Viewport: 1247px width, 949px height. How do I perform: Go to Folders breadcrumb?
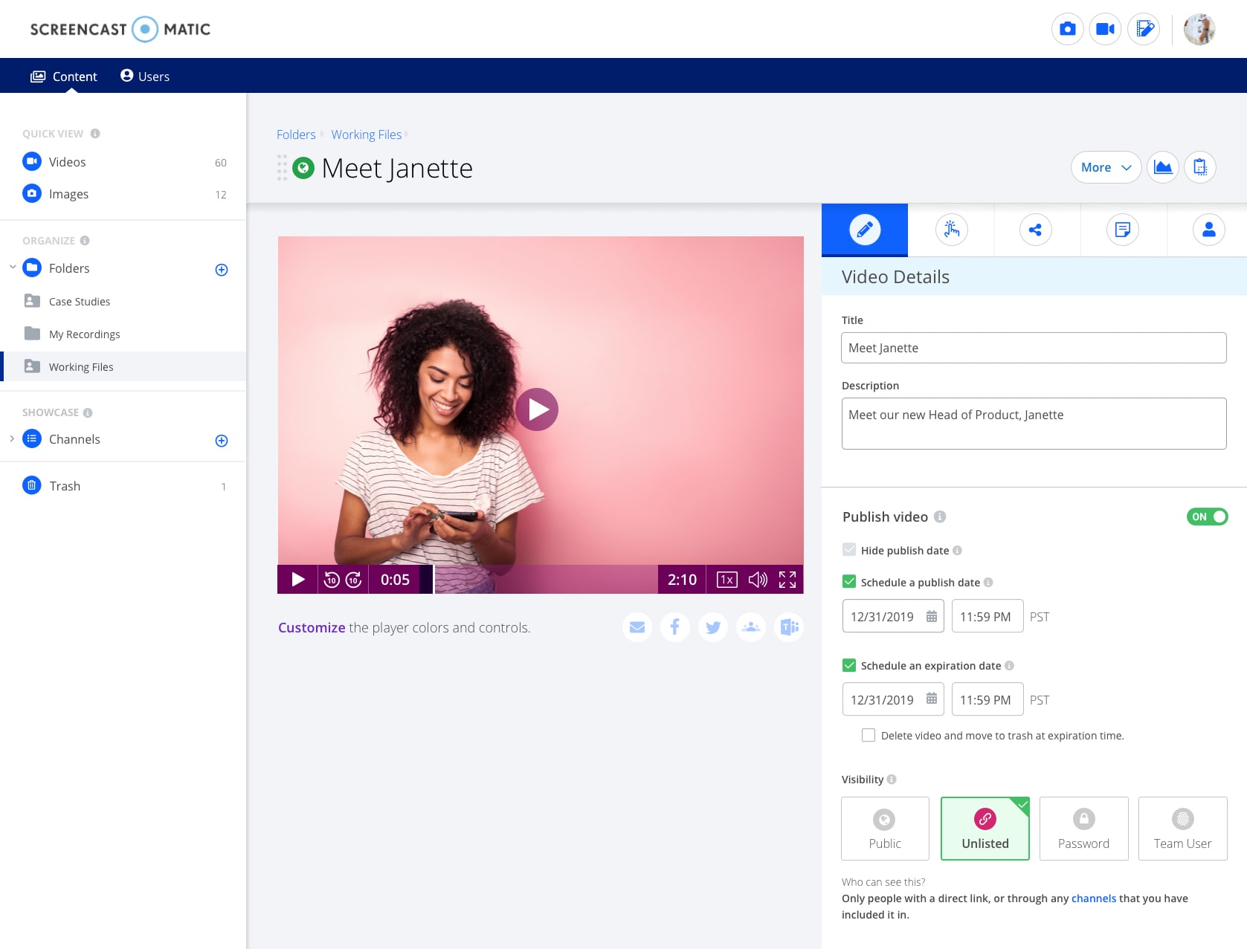coord(296,135)
